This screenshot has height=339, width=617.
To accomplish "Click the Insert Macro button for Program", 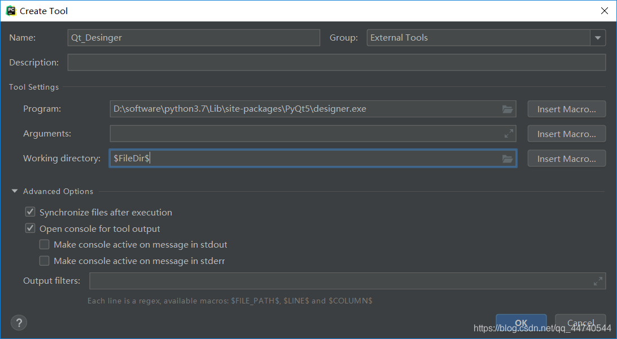I will [x=566, y=109].
